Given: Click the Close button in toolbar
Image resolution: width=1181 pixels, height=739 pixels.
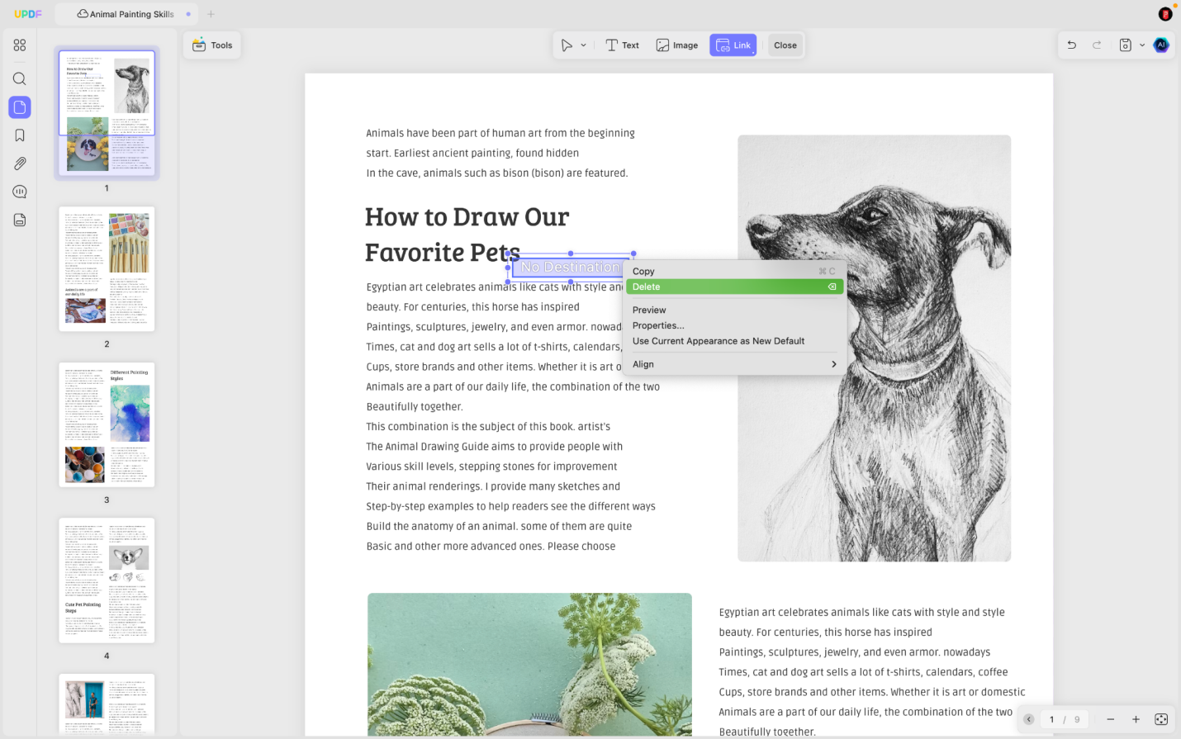Looking at the screenshot, I should coord(785,45).
